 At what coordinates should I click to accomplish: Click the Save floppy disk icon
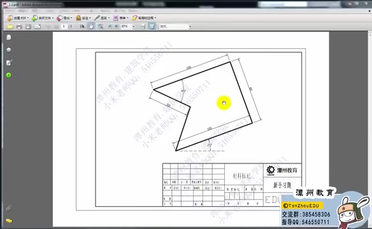click(x=28, y=27)
